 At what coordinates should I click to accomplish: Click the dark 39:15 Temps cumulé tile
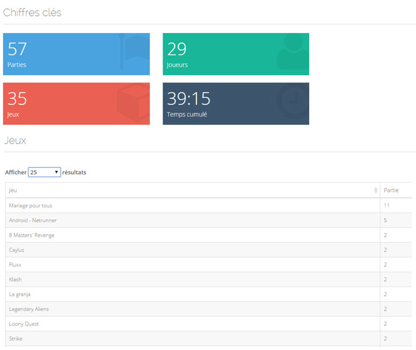click(219, 104)
